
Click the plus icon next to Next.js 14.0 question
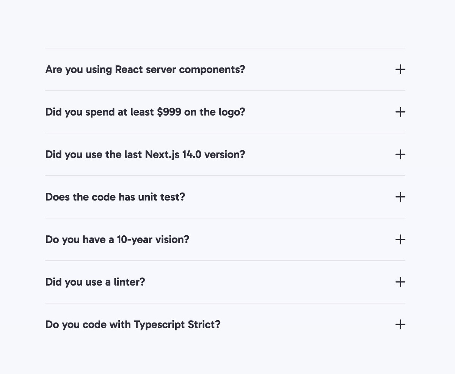[400, 154]
